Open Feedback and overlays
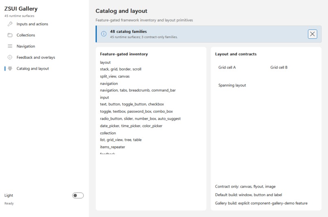Image resolution: width=328 pixels, height=217 pixels. [44, 57]
